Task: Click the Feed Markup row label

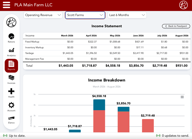Action: 32,42
